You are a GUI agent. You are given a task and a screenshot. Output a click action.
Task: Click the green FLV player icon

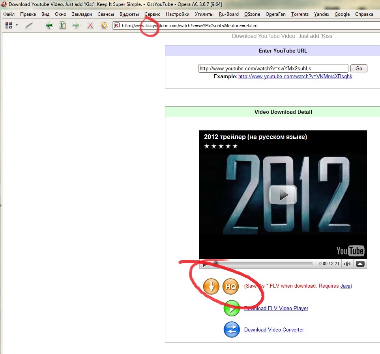pyautogui.click(x=232, y=309)
